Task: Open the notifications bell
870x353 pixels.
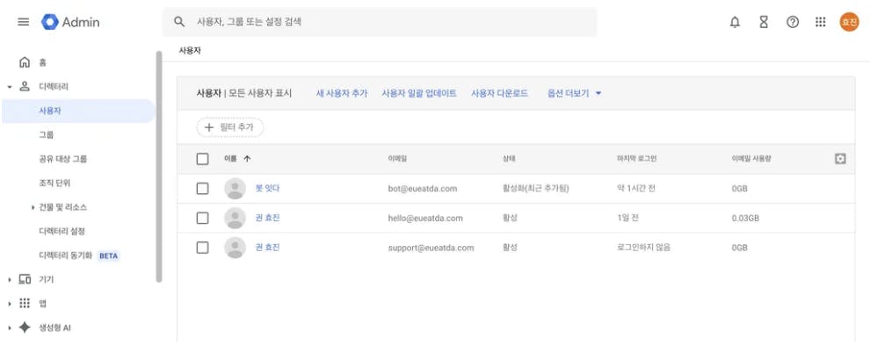Action: [735, 22]
